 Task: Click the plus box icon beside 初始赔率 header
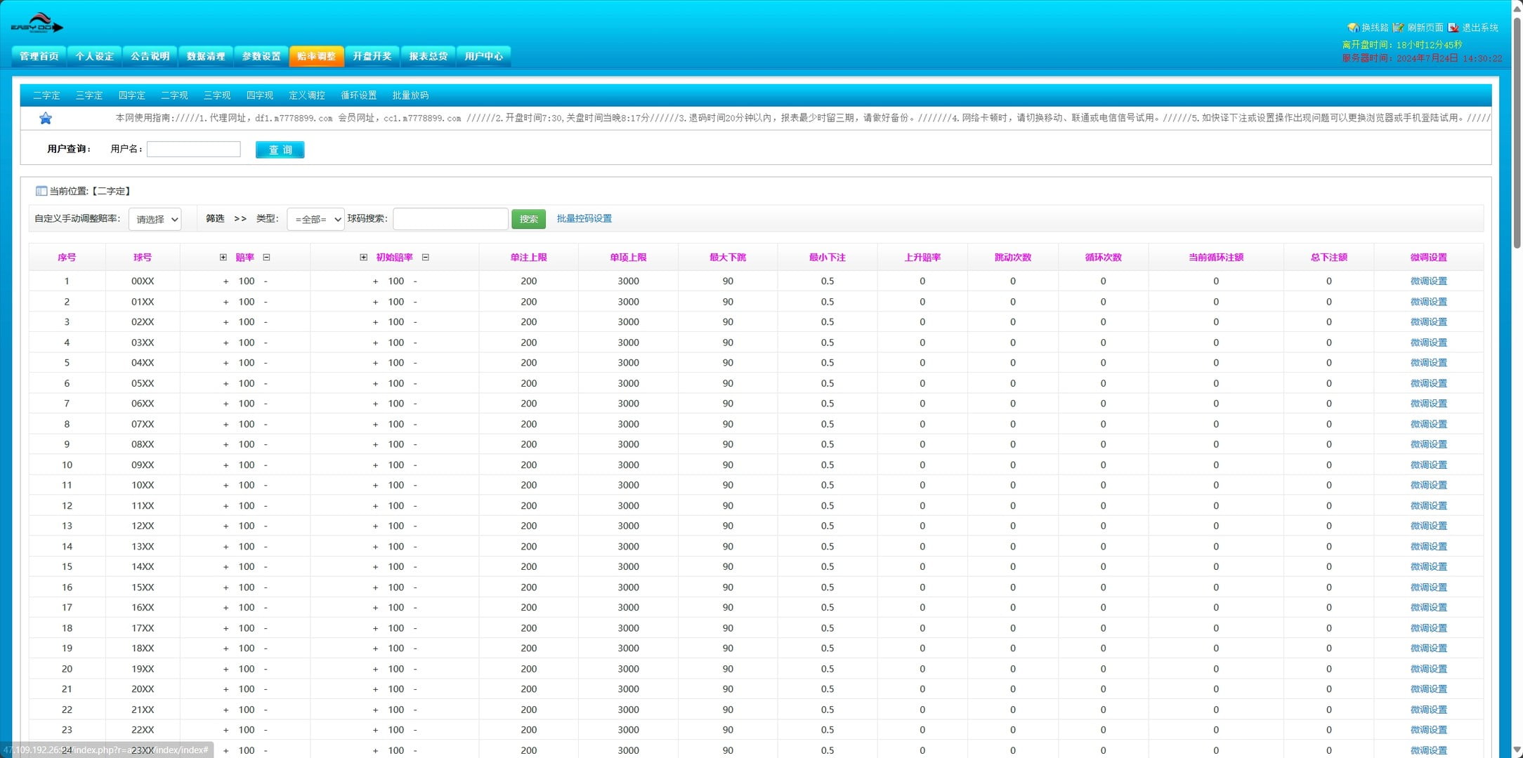(x=363, y=258)
